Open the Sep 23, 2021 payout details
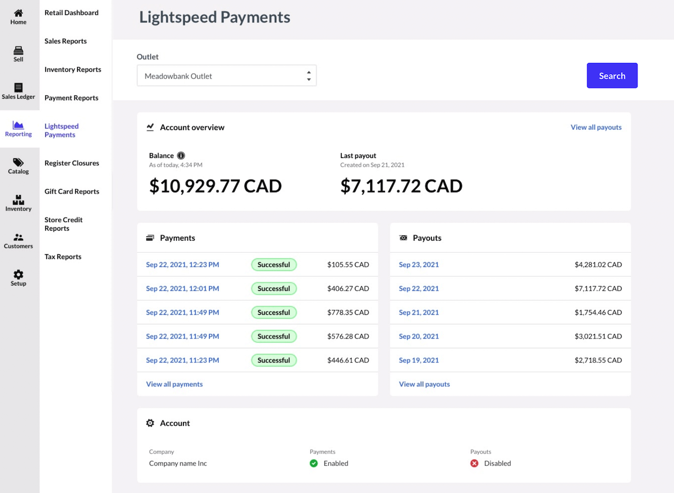The width and height of the screenshot is (674, 493). pyautogui.click(x=418, y=264)
